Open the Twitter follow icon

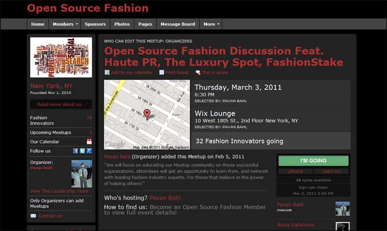[x=82, y=151]
